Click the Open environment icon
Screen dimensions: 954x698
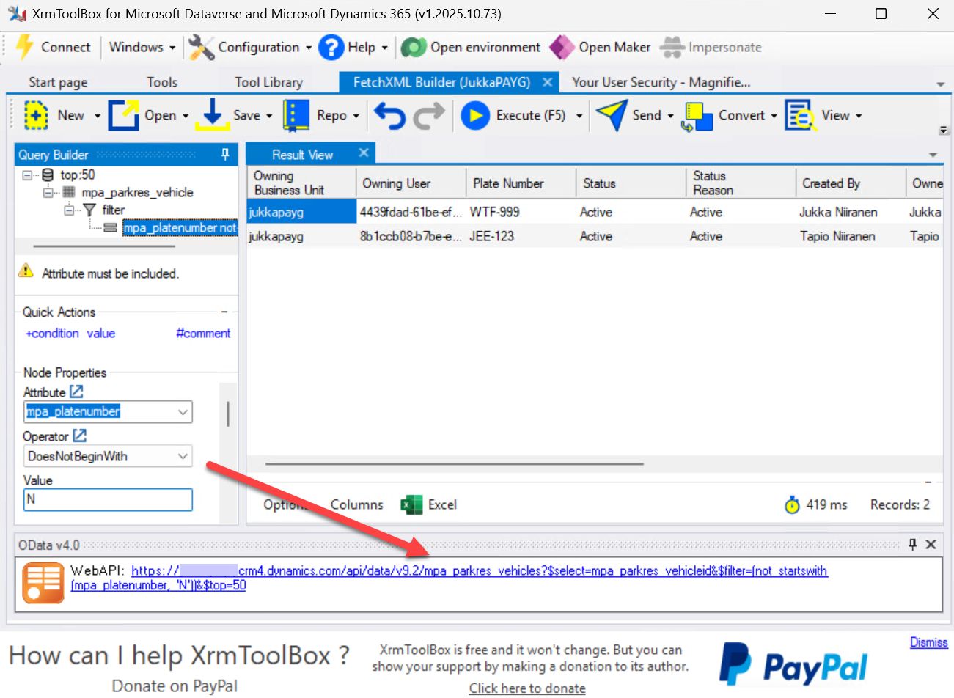point(414,47)
